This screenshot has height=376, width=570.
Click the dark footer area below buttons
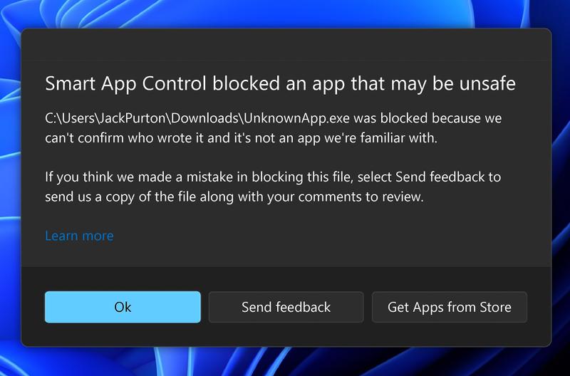[x=286, y=335]
